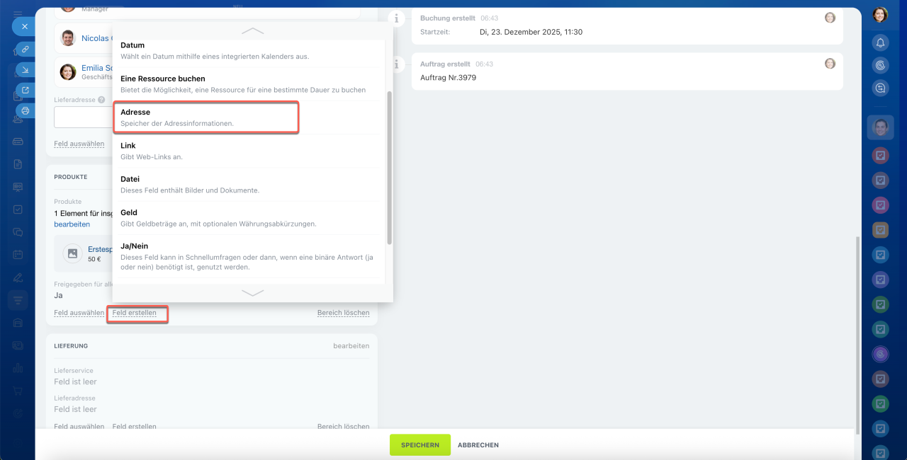Image resolution: width=907 pixels, height=460 pixels.
Task: Click the 50 € product price
Action: click(94, 259)
